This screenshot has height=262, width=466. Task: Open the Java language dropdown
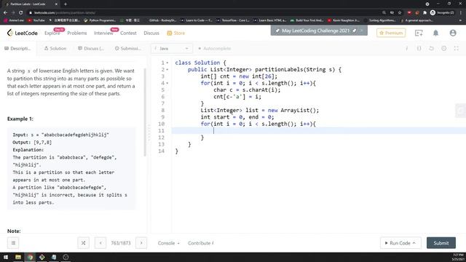(172, 49)
